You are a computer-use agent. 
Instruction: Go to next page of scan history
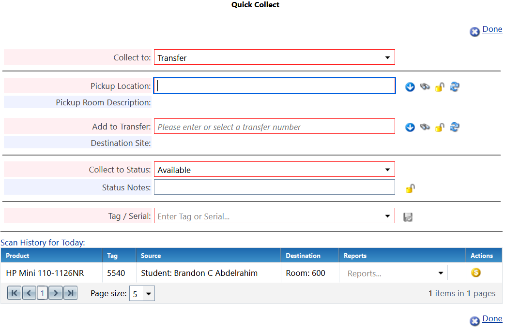[x=56, y=293]
